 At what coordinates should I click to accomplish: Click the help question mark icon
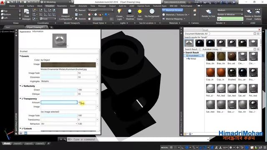pyautogui.click(x=234, y=2)
